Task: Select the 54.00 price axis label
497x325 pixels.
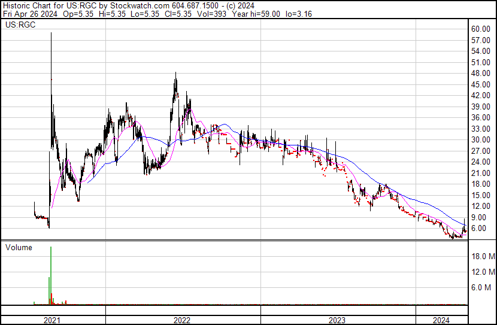Action: [x=481, y=51]
